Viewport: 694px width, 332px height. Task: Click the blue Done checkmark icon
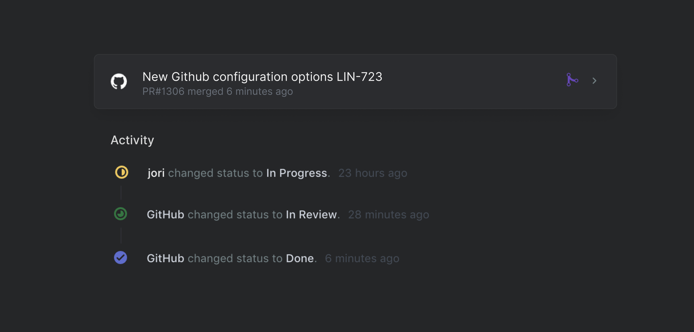pos(120,258)
